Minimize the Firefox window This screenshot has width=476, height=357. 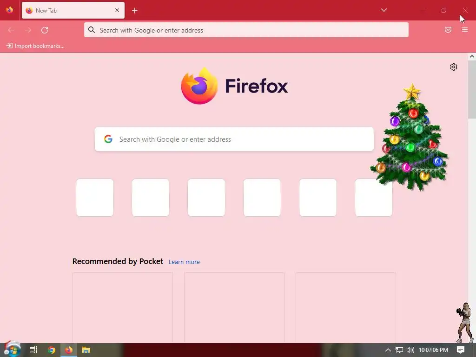pyautogui.click(x=423, y=10)
